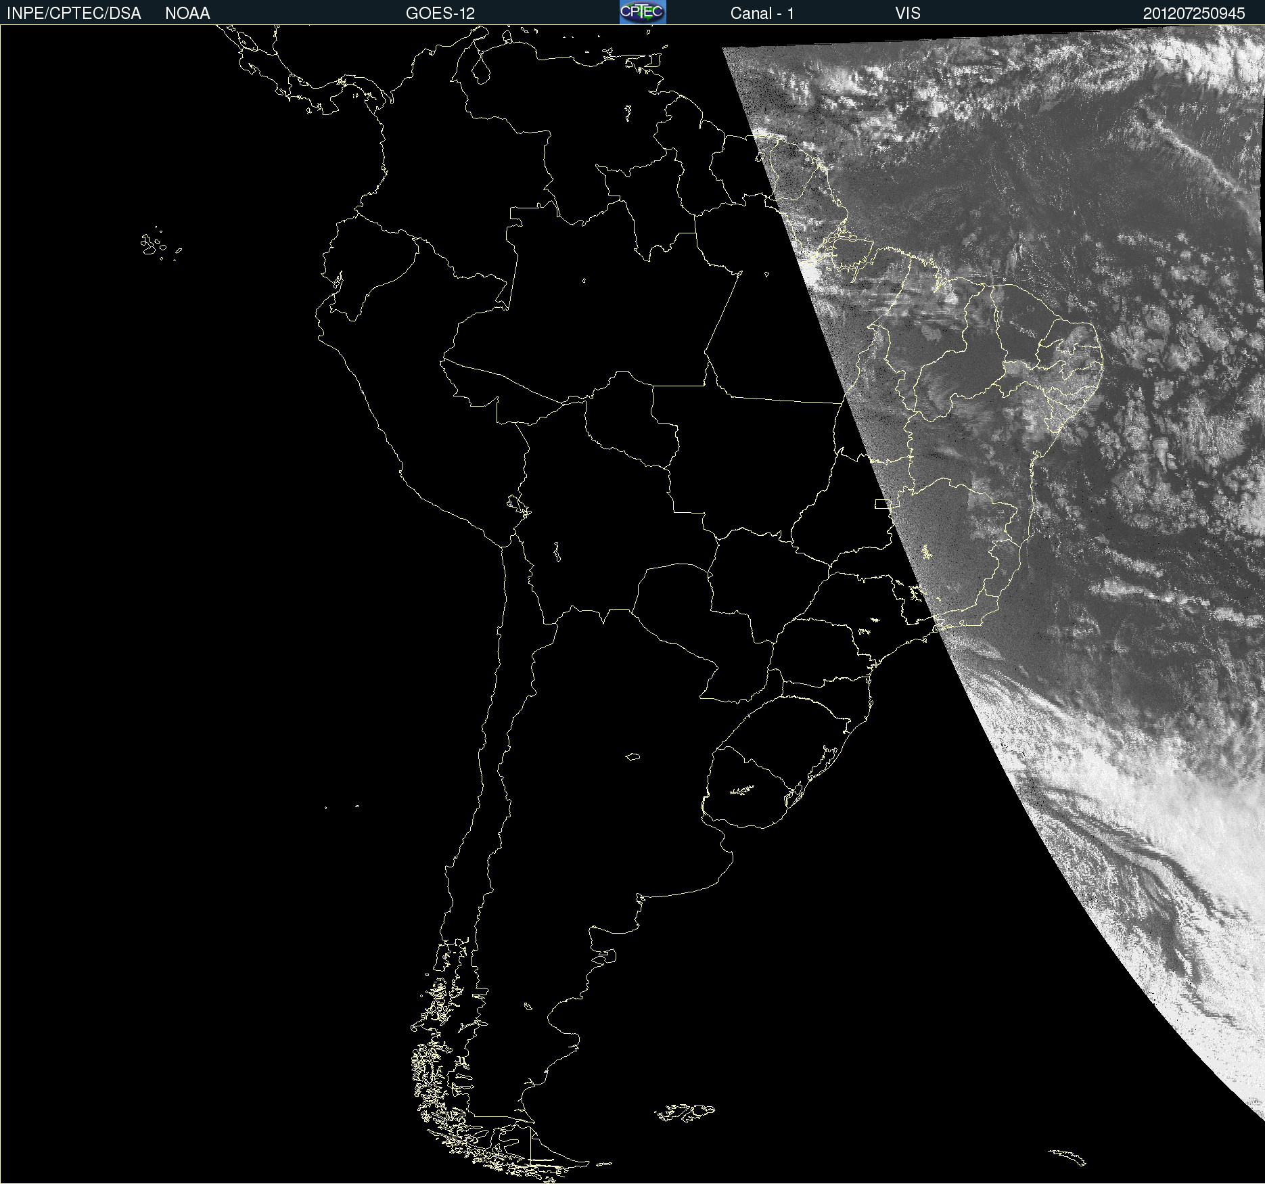Click the CPTEC logo in header

point(643,12)
